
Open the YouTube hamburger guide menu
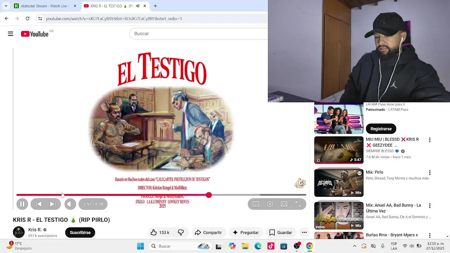(x=11, y=34)
